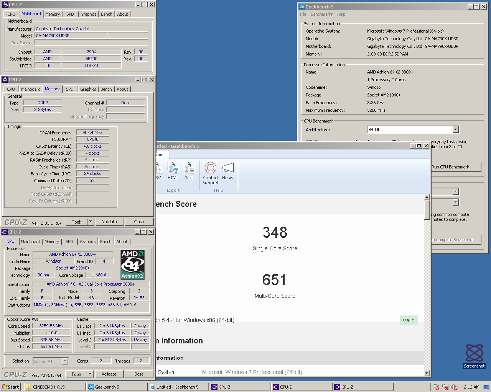Click Close in Memory CPU-Z window
Screen dimensions: 491x392
click(x=139, y=222)
